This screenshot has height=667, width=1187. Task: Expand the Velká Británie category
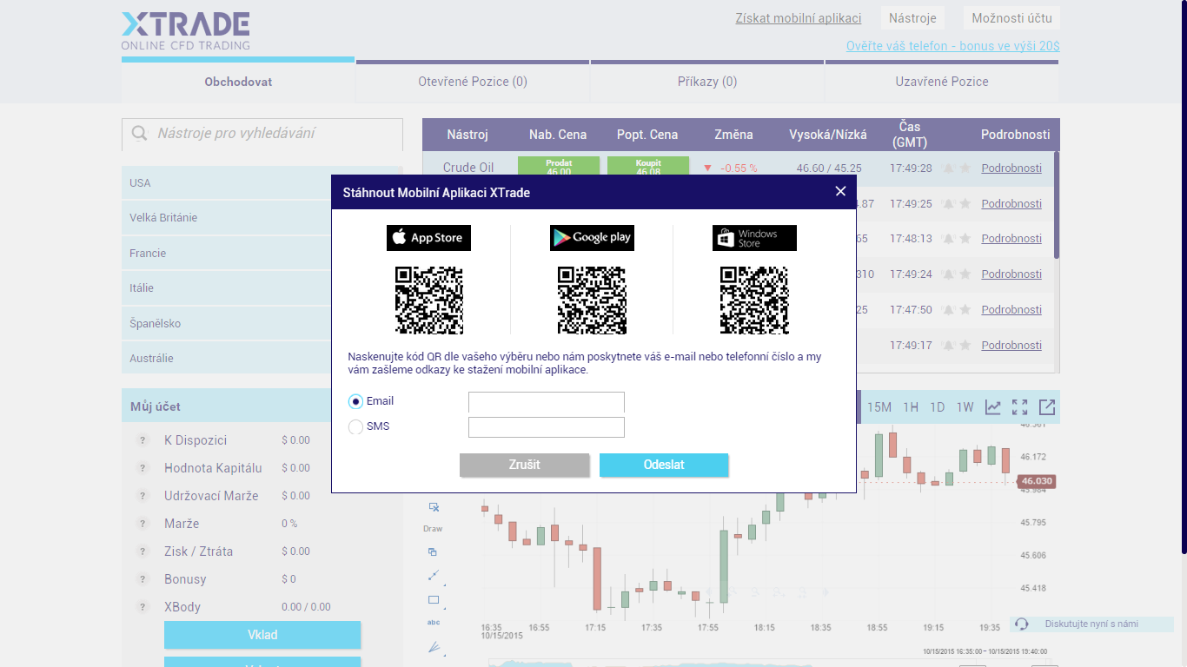pos(227,218)
